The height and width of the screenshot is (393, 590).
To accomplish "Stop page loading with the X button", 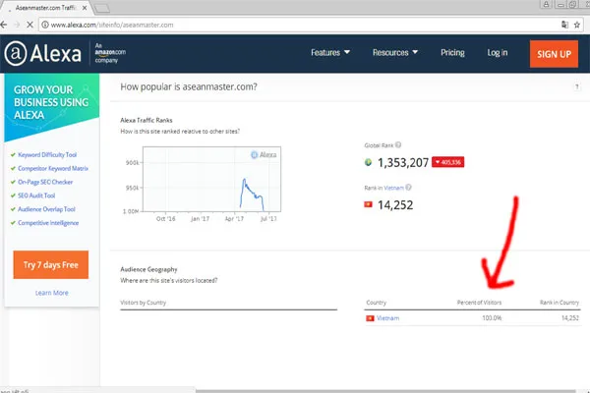I will pyautogui.click(x=30, y=25).
